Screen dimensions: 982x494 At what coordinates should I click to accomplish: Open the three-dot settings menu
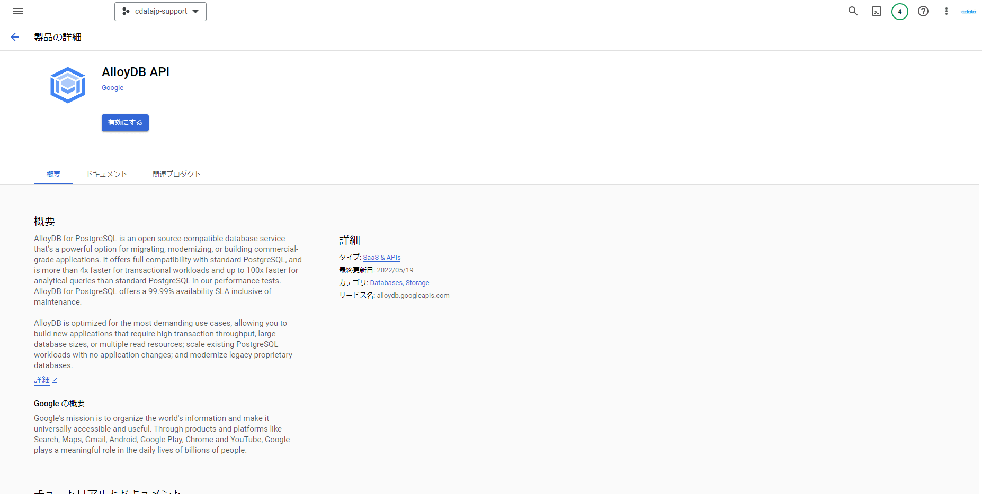coord(947,11)
